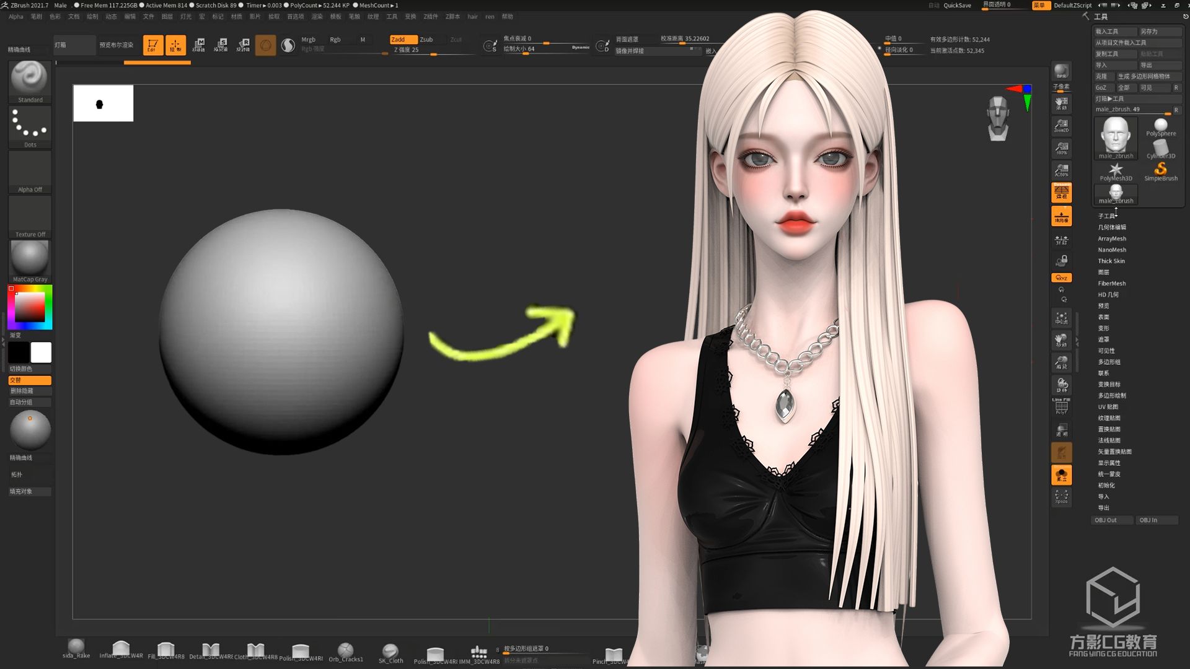
Task: Activate Edit mode button in top shelf
Action: 152,45
